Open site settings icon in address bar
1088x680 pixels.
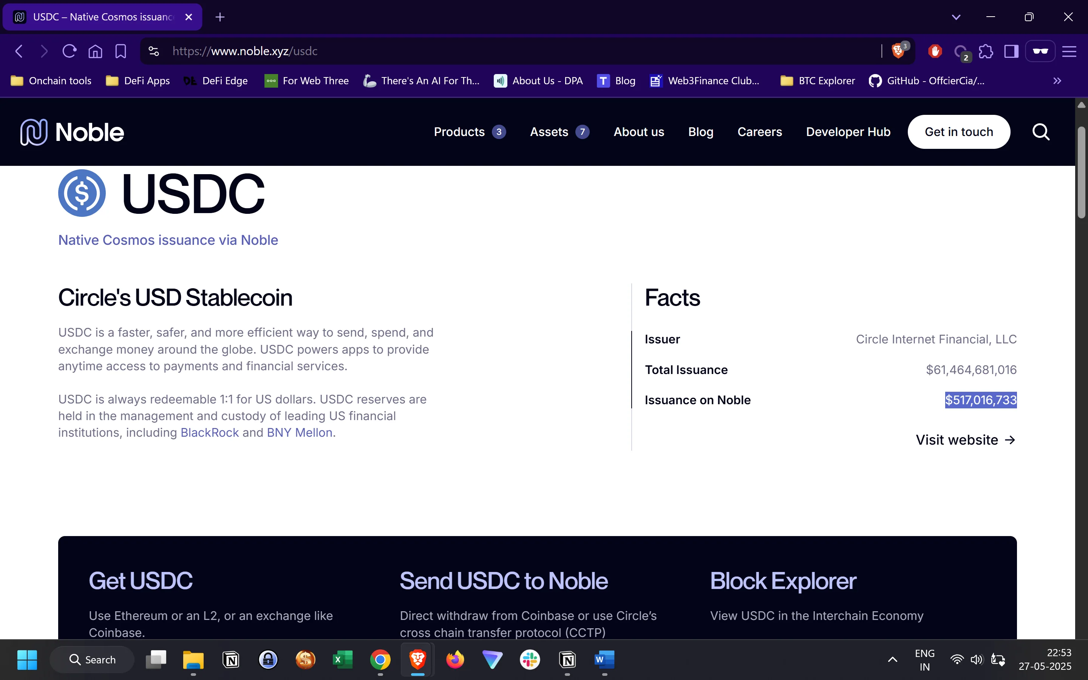point(154,51)
